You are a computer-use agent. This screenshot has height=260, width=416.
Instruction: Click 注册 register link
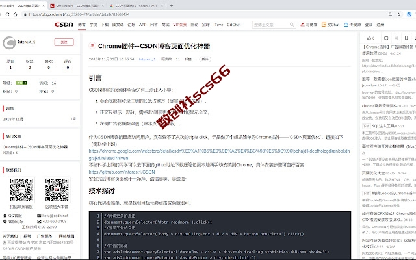[380, 25]
